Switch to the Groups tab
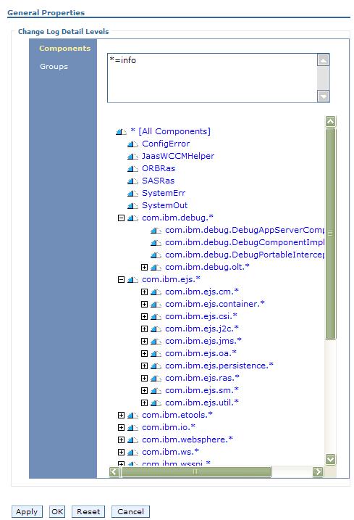This screenshot has height=520, width=354. pyautogui.click(x=54, y=66)
